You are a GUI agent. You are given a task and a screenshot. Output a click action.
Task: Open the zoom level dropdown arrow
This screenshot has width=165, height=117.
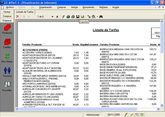pyautogui.click(x=97, y=17)
